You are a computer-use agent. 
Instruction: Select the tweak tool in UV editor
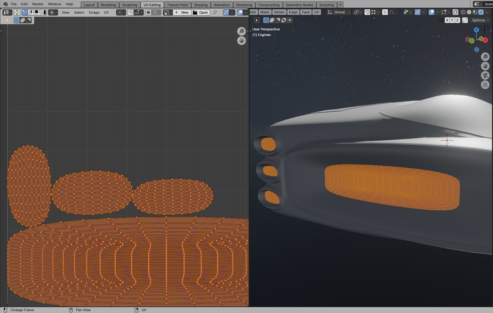pyautogui.click(x=7, y=20)
